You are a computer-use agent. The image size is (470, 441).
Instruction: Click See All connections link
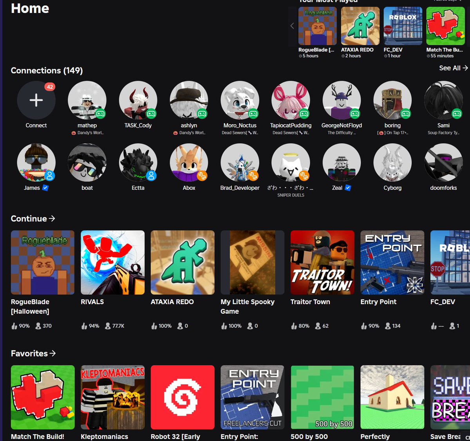[x=453, y=68]
